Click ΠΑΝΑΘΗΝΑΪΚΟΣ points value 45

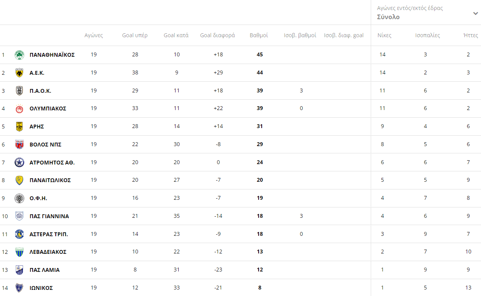pyautogui.click(x=260, y=54)
